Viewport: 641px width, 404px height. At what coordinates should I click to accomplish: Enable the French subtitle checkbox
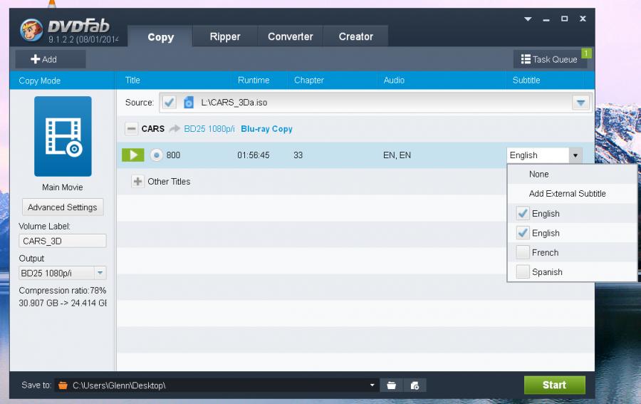click(523, 252)
